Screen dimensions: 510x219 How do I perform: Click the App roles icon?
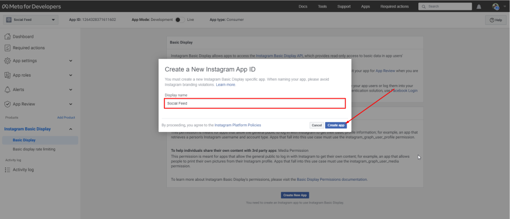(x=7, y=75)
